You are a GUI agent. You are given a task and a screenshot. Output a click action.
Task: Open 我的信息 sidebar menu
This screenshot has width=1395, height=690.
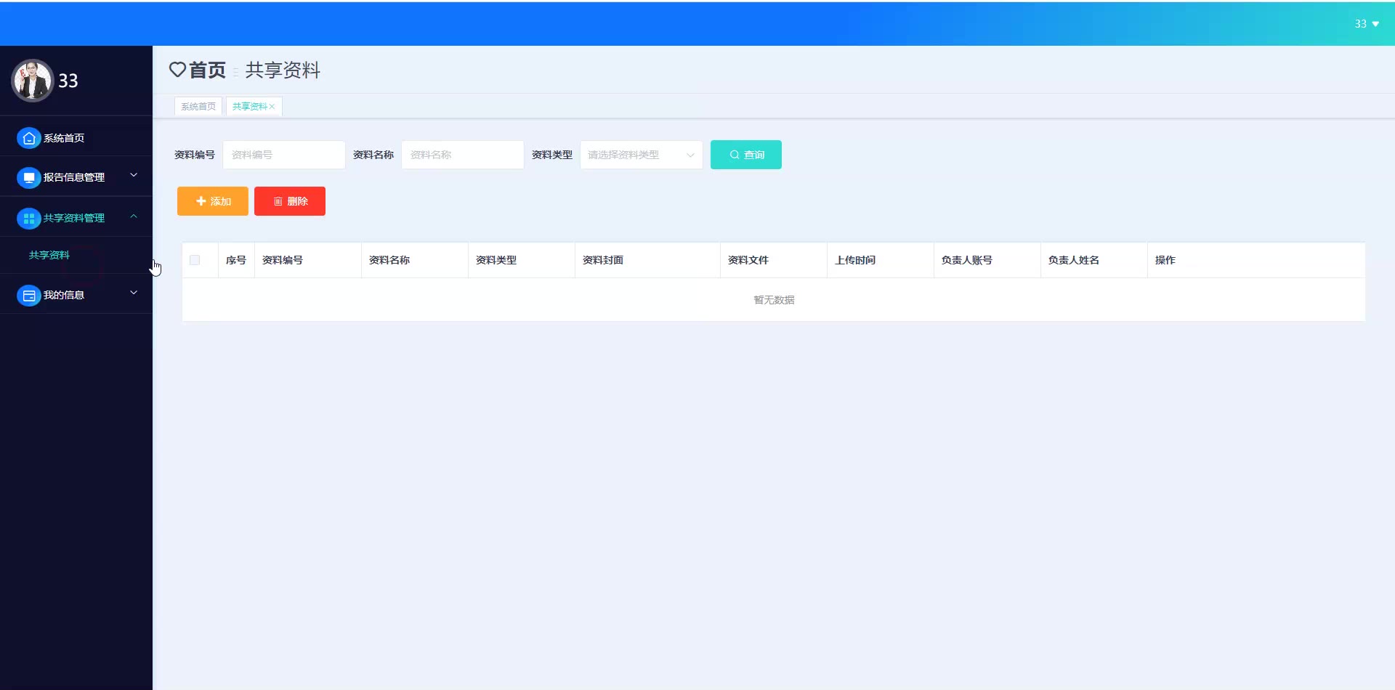[x=76, y=295]
